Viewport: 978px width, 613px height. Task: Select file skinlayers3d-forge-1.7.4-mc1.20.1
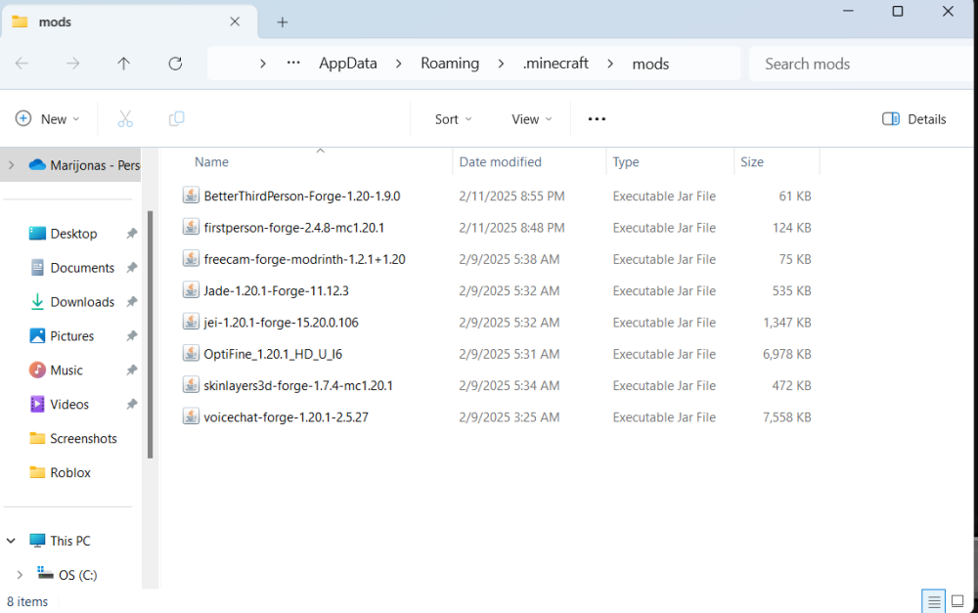click(298, 385)
